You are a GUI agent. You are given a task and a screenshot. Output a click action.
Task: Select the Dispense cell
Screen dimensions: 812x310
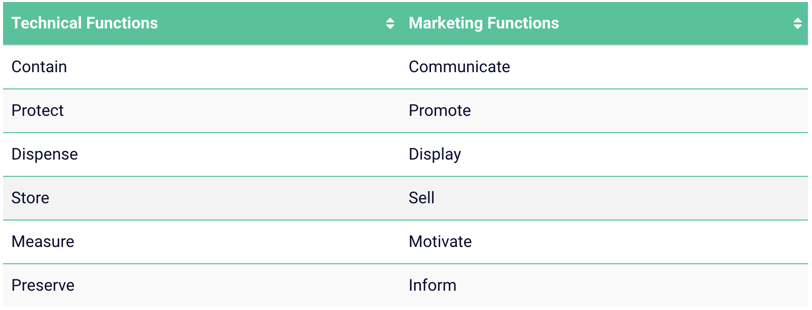(x=45, y=154)
